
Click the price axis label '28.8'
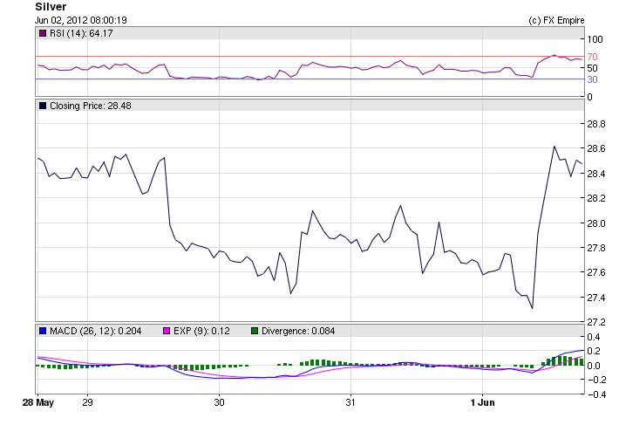[596, 125]
